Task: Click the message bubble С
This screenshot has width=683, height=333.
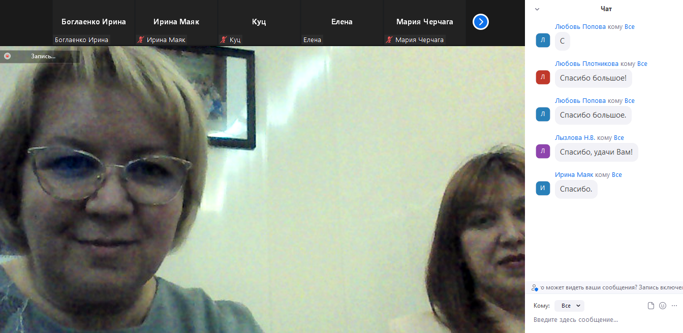Action: [x=563, y=41]
